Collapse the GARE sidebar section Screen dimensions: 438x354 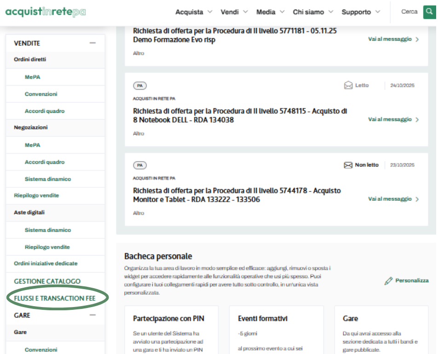pos(92,315)
